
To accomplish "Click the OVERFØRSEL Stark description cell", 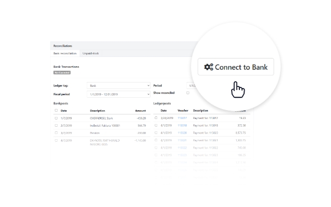I will click(101, 119).
